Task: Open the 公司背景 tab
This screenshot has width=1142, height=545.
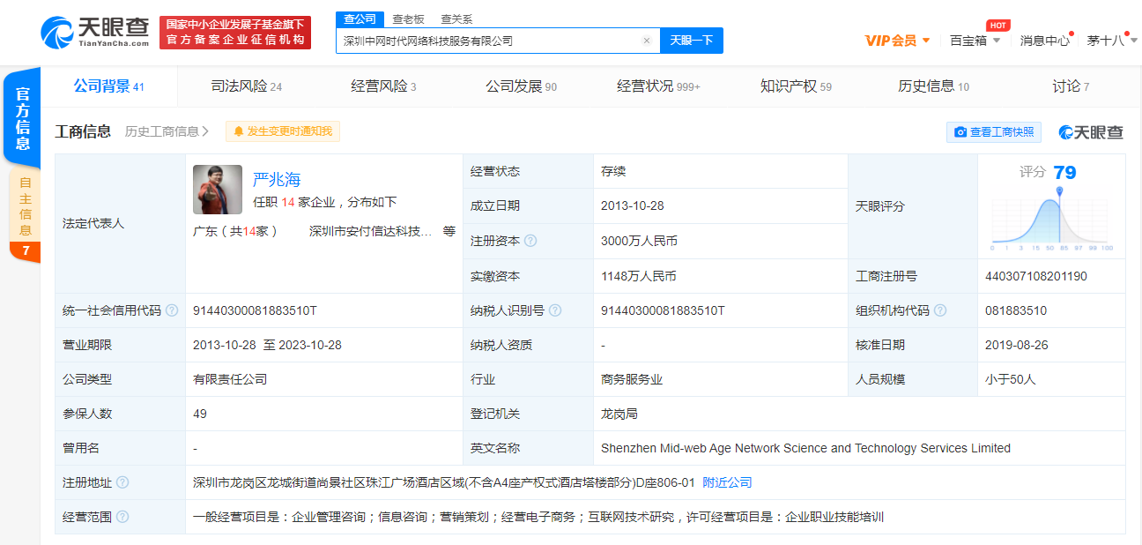Action: (109, 86)
